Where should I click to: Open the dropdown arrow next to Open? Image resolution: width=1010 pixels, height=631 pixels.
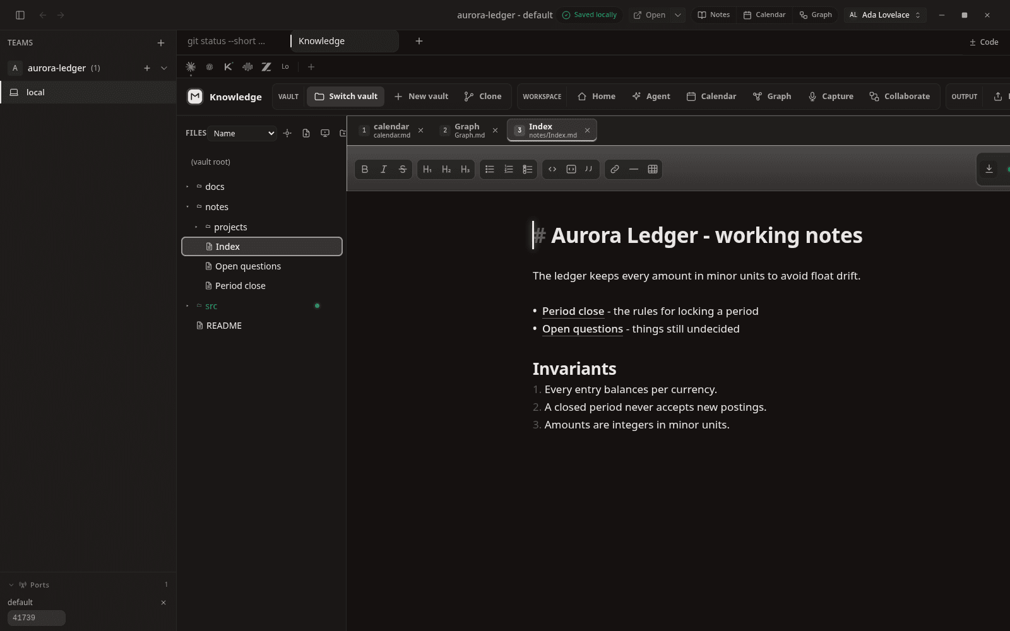click(677, 15)
